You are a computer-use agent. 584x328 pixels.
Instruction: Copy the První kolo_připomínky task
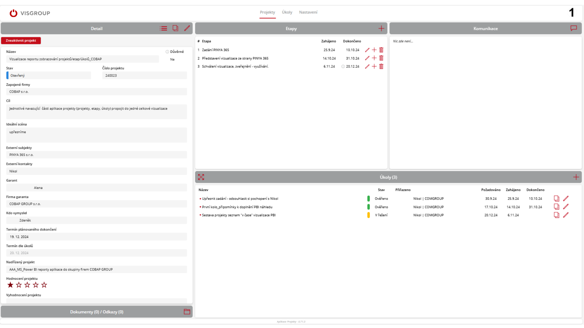tap(556, 207)
